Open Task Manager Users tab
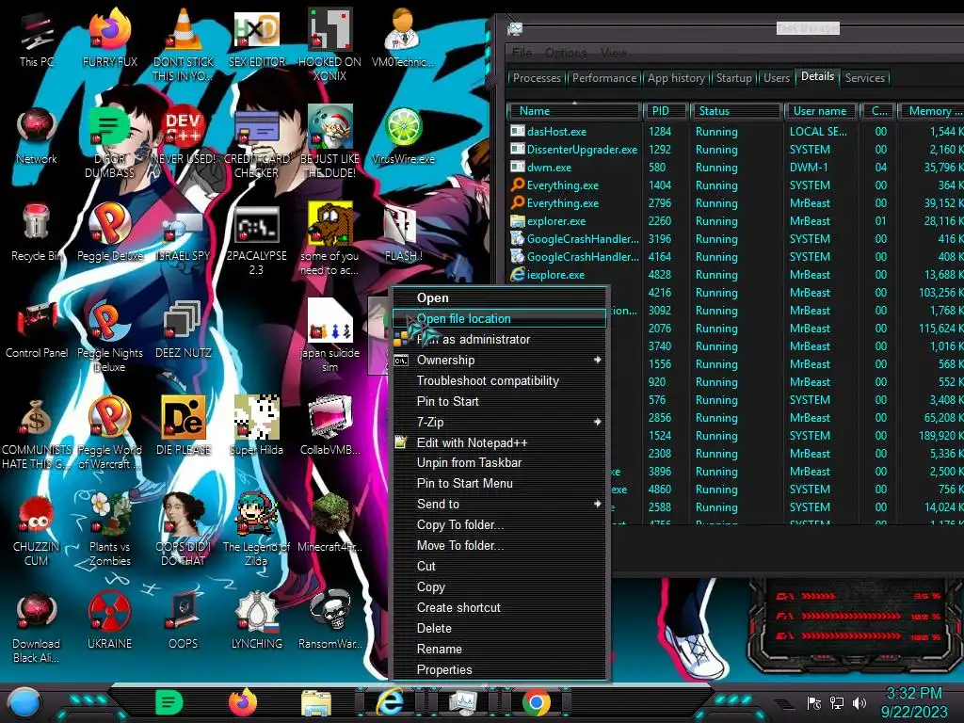Viewport: 964px width, 723px height. click(776, 78)
